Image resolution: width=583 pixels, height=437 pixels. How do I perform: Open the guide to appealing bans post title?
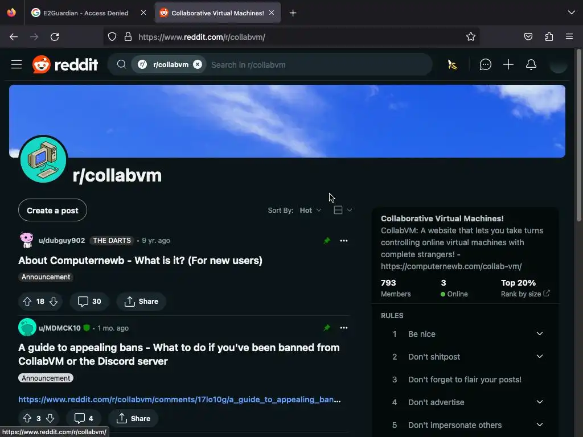(x=179, y=354)
